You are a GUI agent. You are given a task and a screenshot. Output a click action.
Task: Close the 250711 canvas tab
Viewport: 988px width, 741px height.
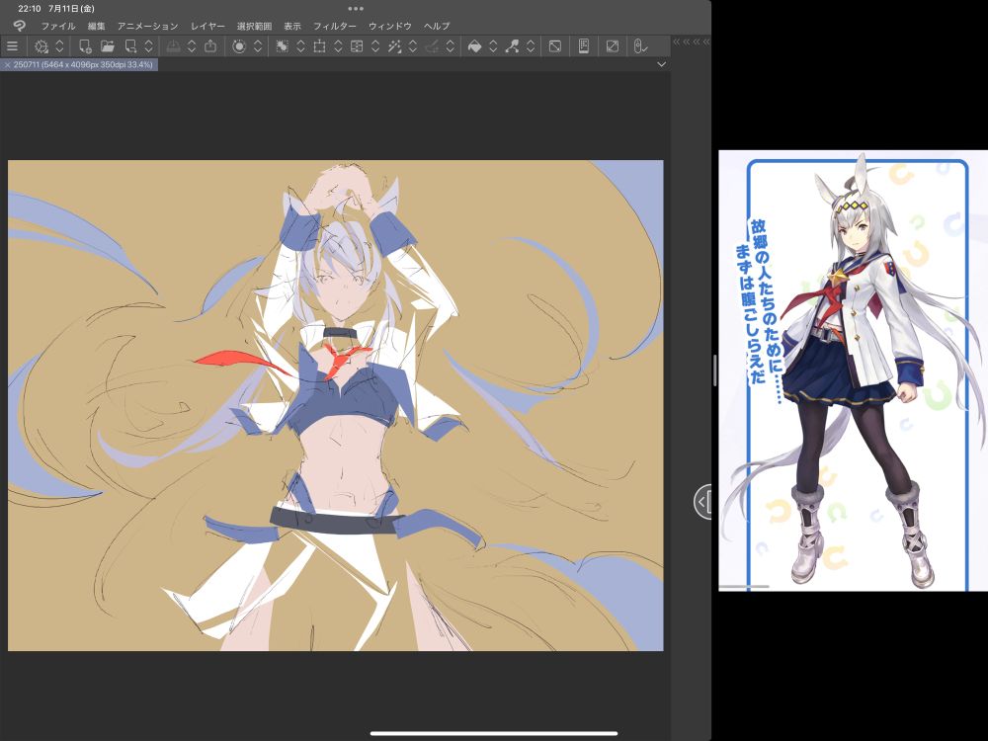coord(7,64)
